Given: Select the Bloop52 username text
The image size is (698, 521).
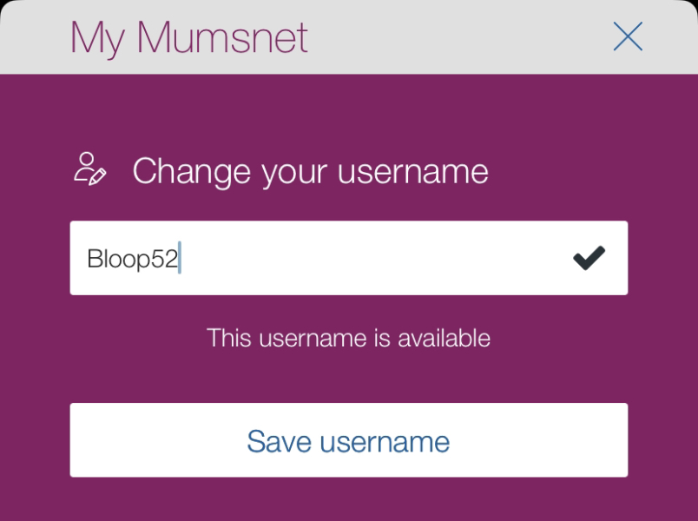Looking at the screenshot, I should coord(133,258).
